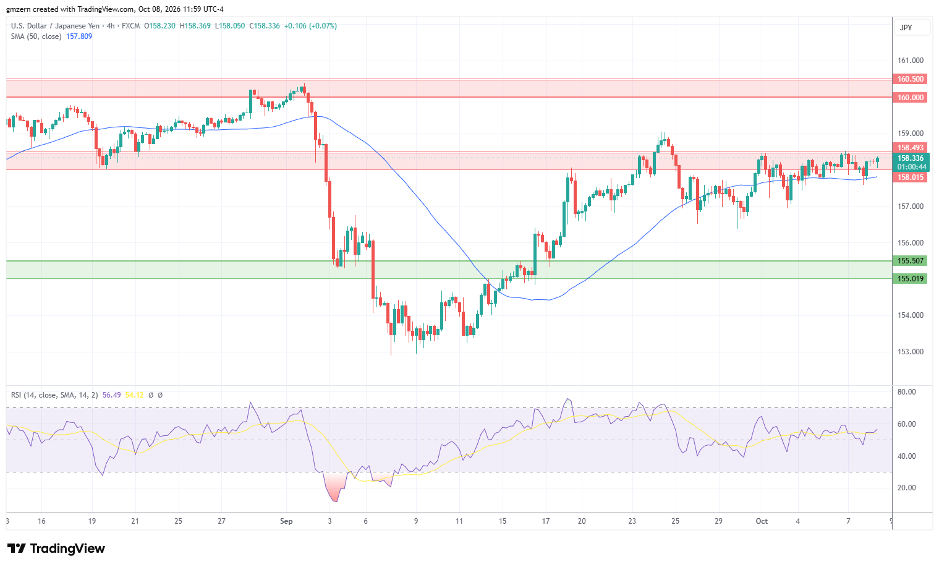Screen dimensions: 939x567
Task: Click the 16 date label on the time axis
Action: click(x=41, y=521)
